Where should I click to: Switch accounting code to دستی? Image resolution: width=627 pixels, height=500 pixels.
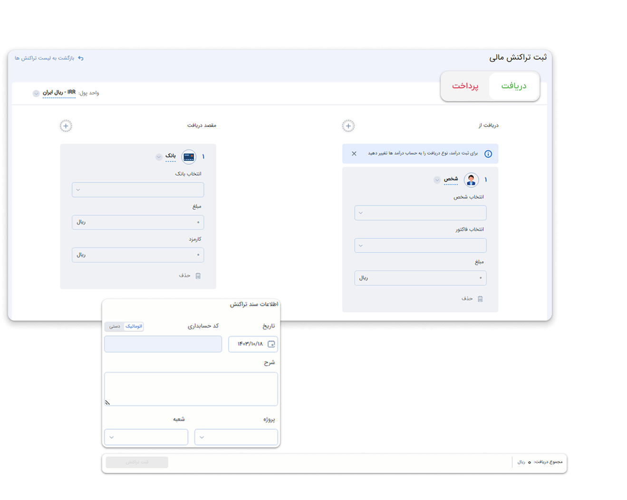click(115, 327)
